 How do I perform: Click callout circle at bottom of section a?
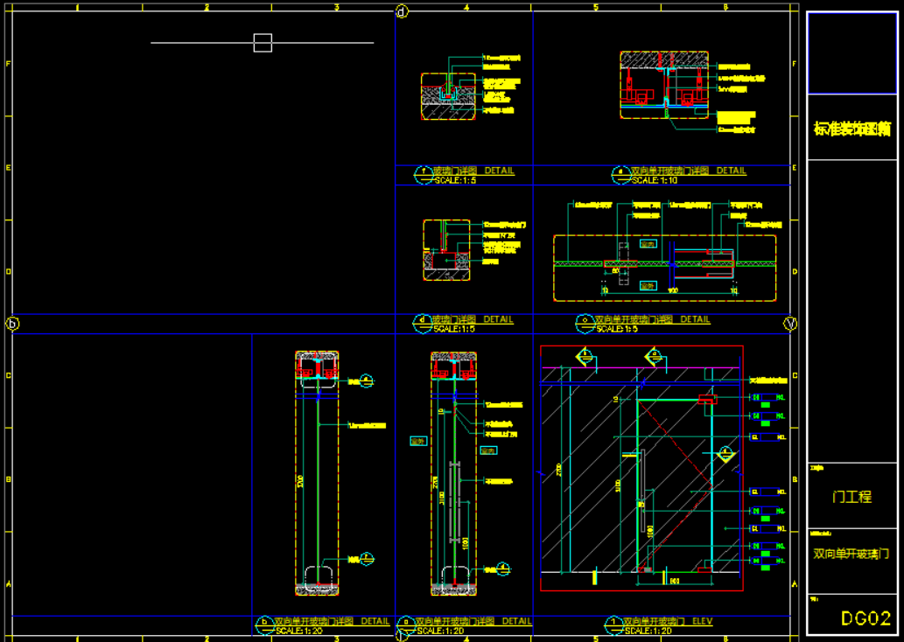pos(503,569)
